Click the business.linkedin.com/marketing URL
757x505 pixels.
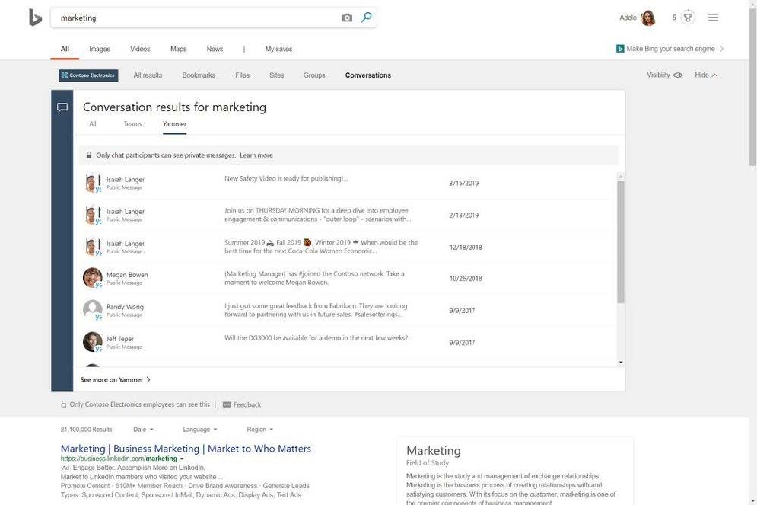pyautogui.click(x=119, y=459)
